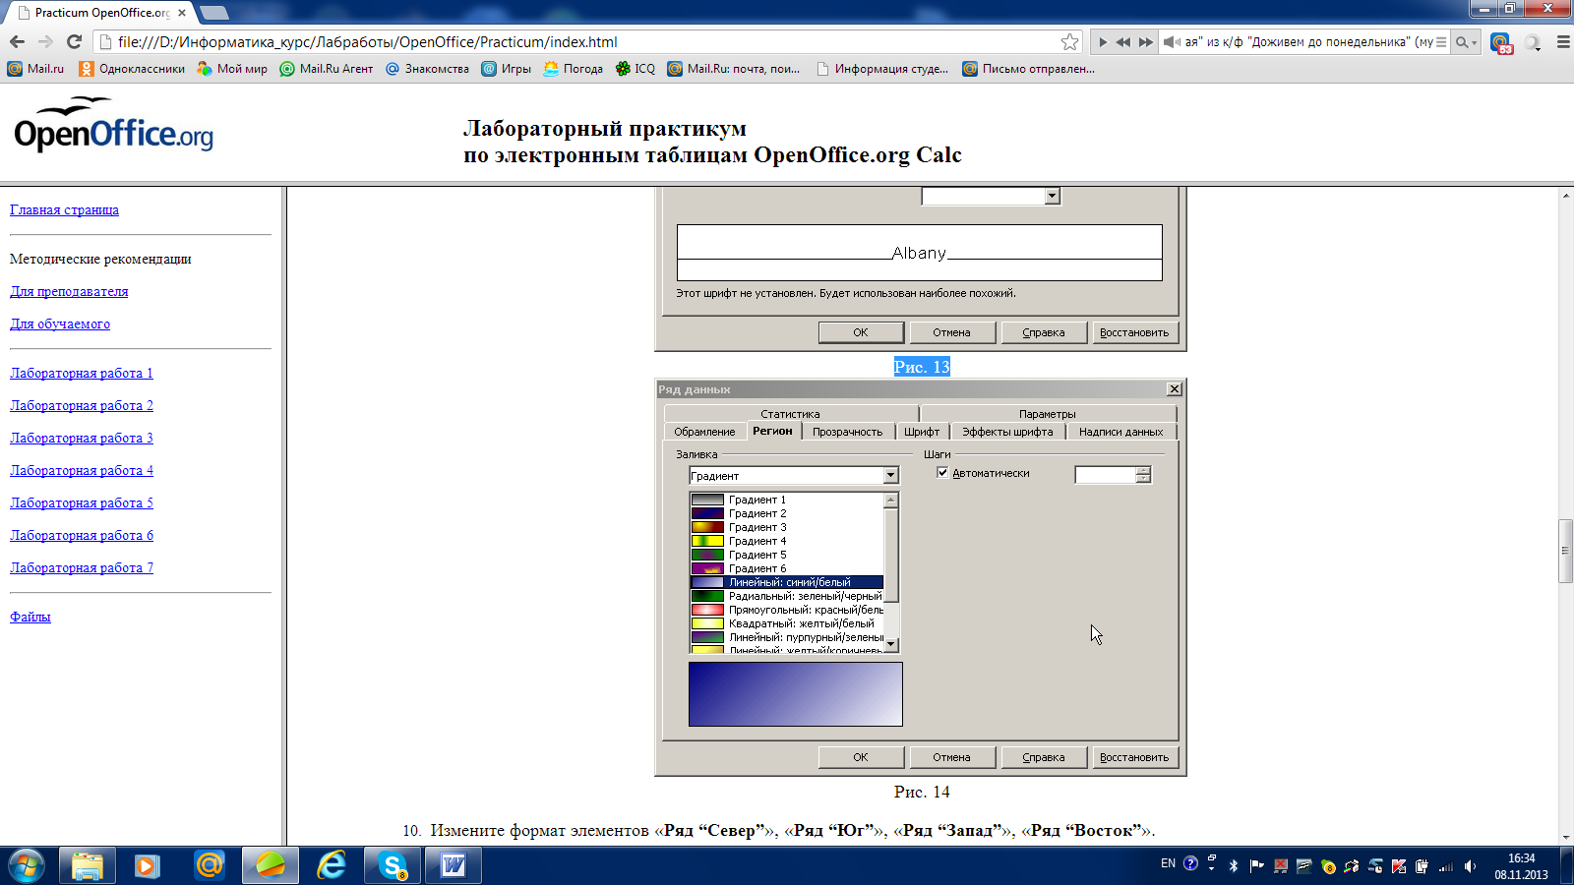Expand the Градиент fill type dropdown

(890, 476)
